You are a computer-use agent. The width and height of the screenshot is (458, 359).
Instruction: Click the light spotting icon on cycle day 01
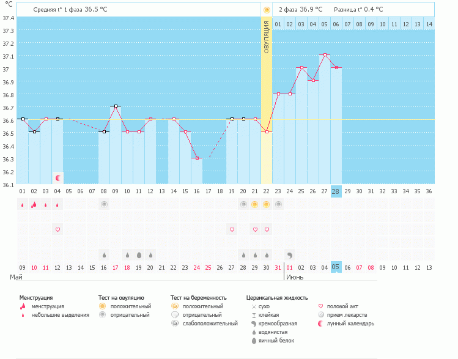click(x=23, y=205)
